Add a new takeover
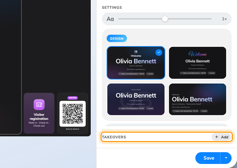This screenshot has height=168, width=237. click(221, 137)
